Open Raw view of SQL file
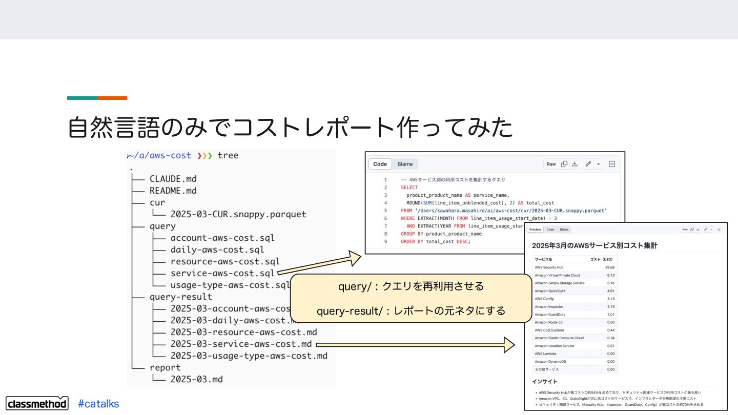 click(x=551, y=164)
